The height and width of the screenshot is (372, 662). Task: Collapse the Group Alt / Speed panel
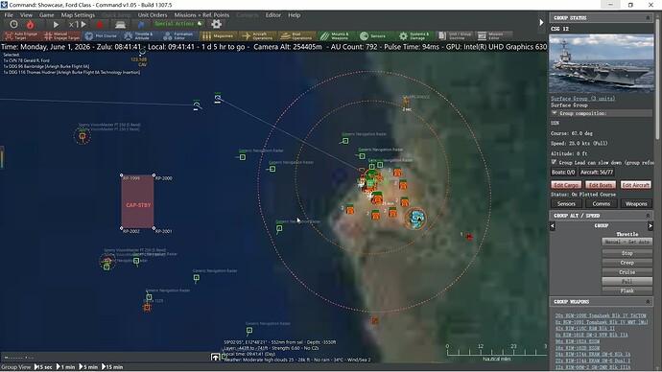point(648,216)
